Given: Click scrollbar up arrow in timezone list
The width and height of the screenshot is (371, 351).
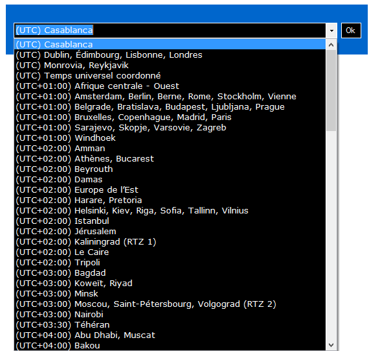Looking at the screenshot, I should 331,45.
